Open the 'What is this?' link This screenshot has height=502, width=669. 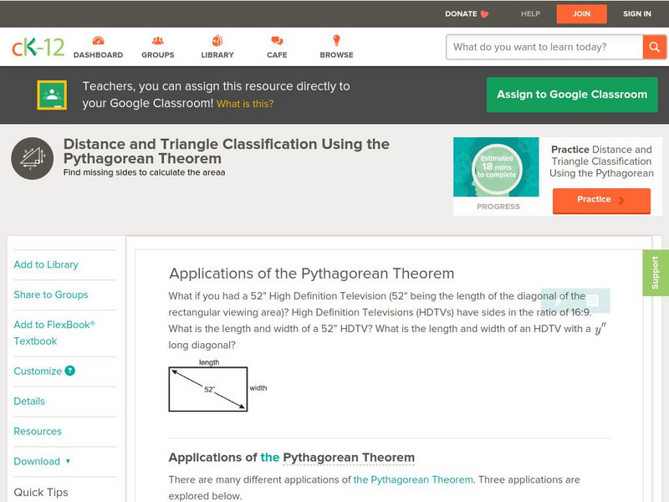tap(245, 104)
